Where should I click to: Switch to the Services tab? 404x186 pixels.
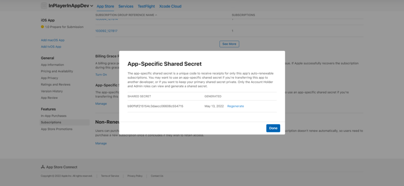[126, 6]
